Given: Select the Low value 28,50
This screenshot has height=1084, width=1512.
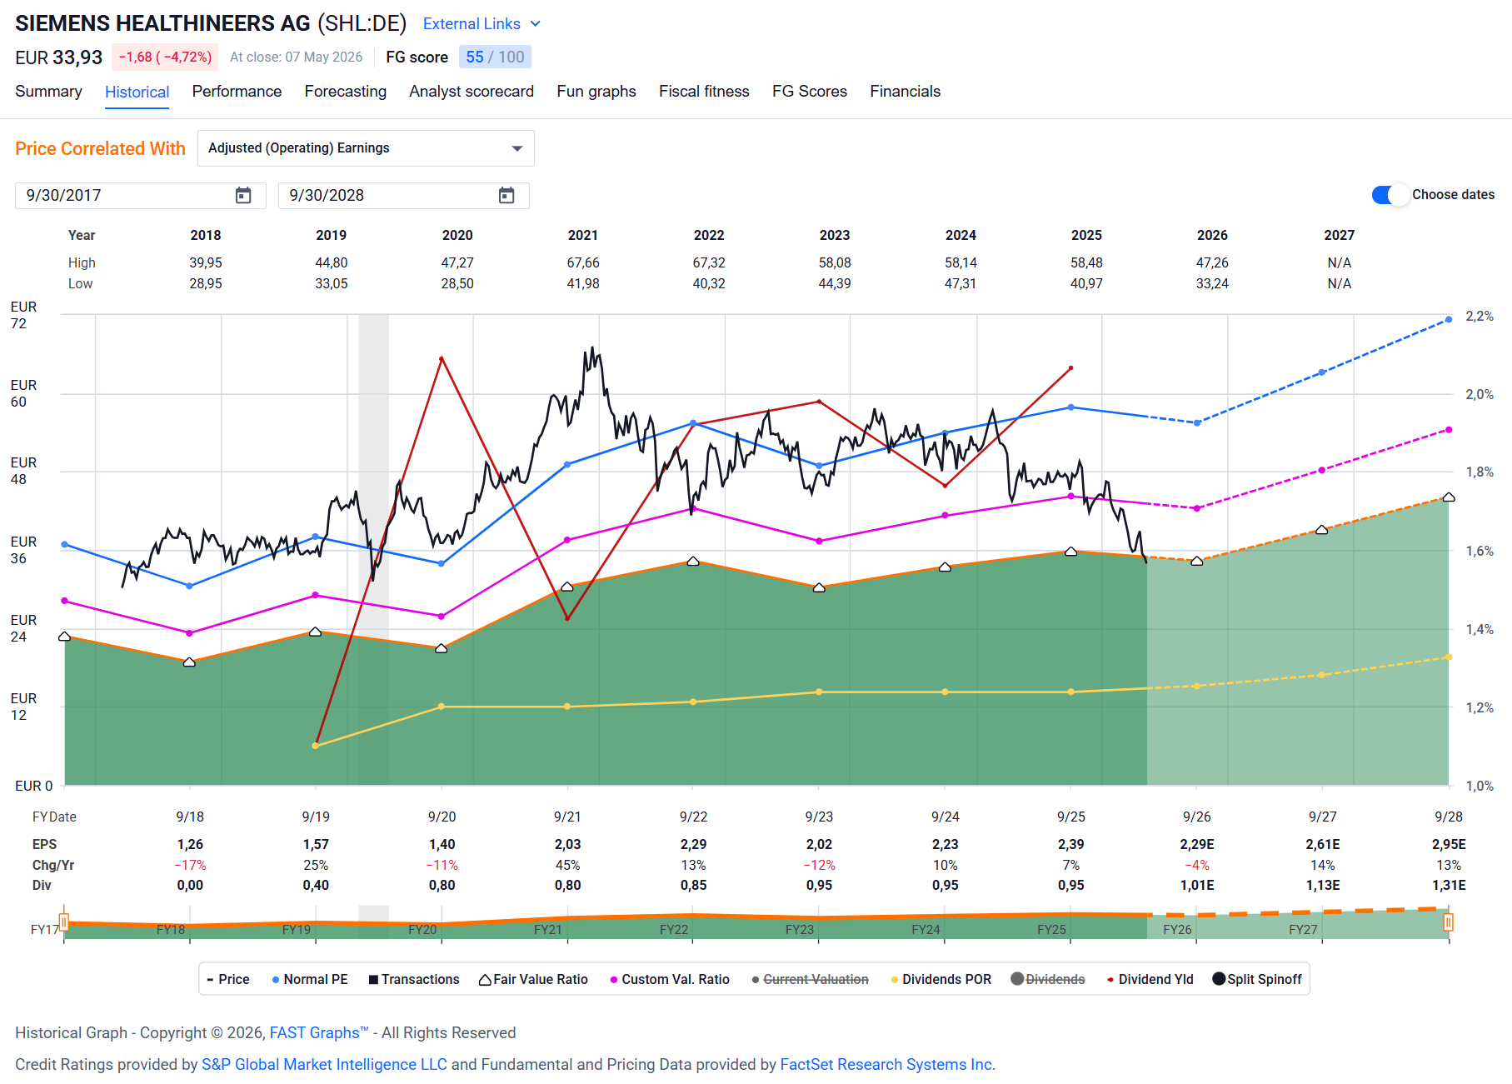Looking at the screenshot, I should 457,283.
